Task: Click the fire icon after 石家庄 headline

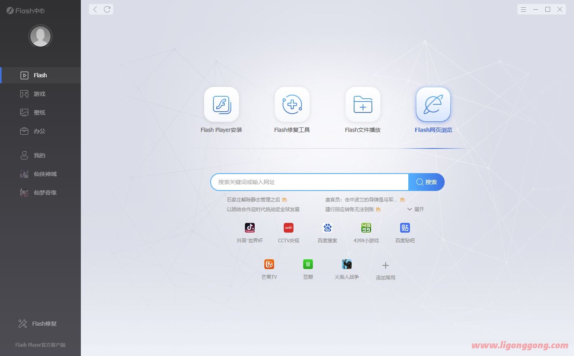Action: (285, 199)
